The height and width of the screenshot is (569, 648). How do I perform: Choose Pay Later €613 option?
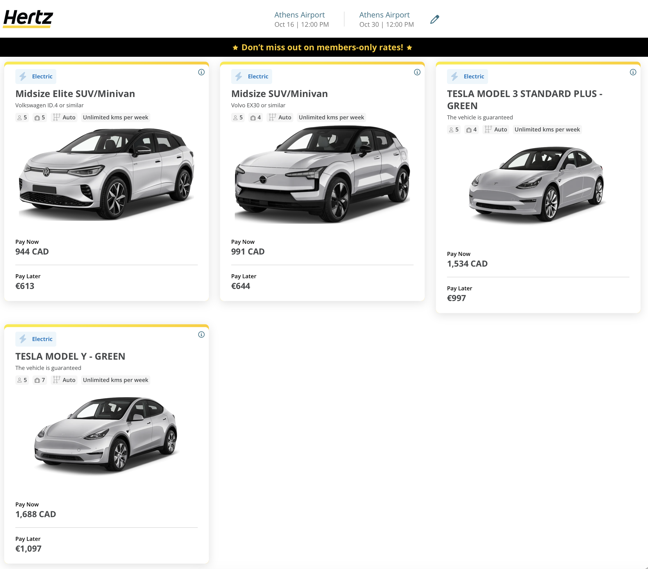pos(28,282)
